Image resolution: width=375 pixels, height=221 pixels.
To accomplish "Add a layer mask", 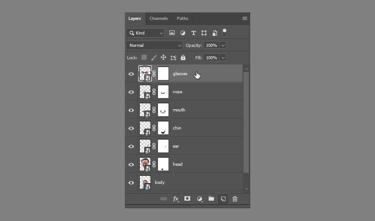I will (x=187, y=198).
